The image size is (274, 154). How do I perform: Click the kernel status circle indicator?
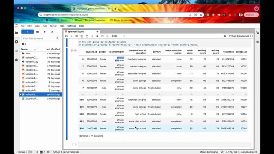click(251, 36)
